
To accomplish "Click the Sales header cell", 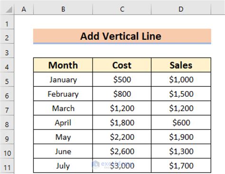I will click(x=181, y=65).
